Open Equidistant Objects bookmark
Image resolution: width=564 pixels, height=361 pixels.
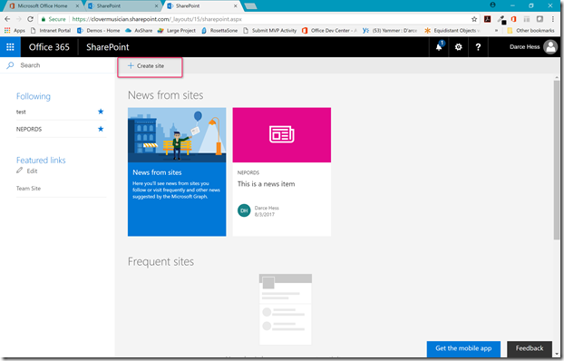(452, 31)
